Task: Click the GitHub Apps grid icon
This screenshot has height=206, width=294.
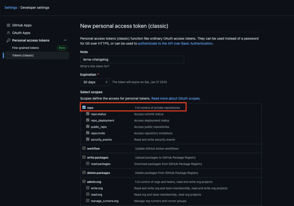Action: [x=8, y=25]
